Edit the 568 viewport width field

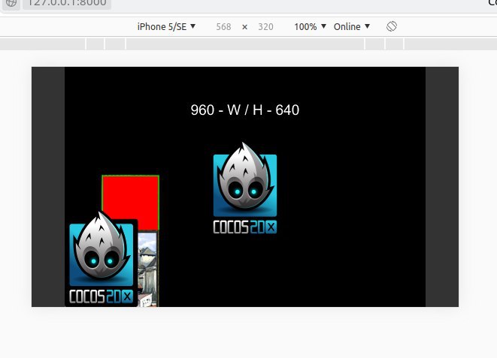(223, 27)
